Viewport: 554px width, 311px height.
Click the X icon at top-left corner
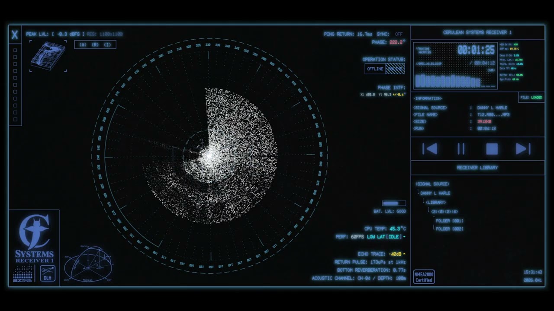coord(15,35)
